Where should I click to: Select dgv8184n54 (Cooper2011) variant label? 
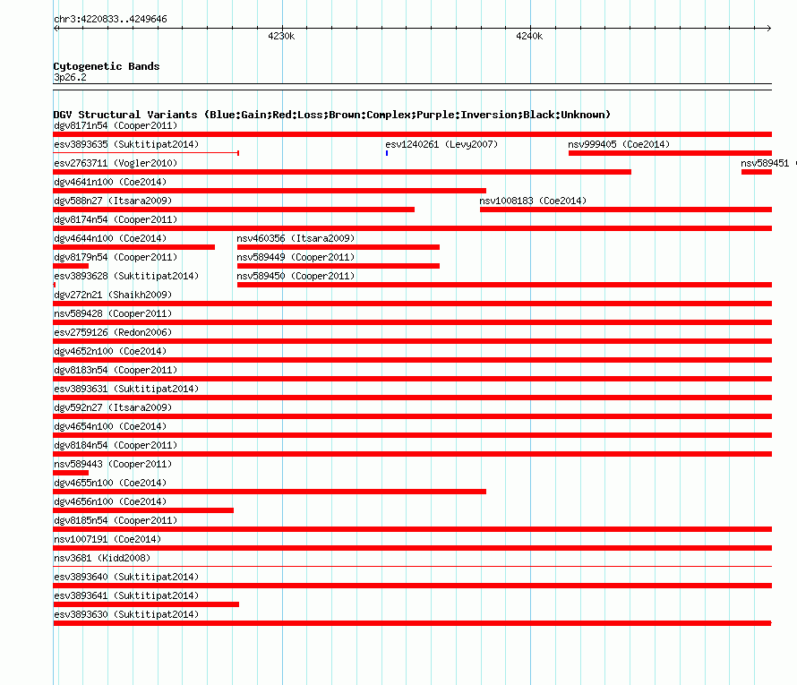coord(116,445)
